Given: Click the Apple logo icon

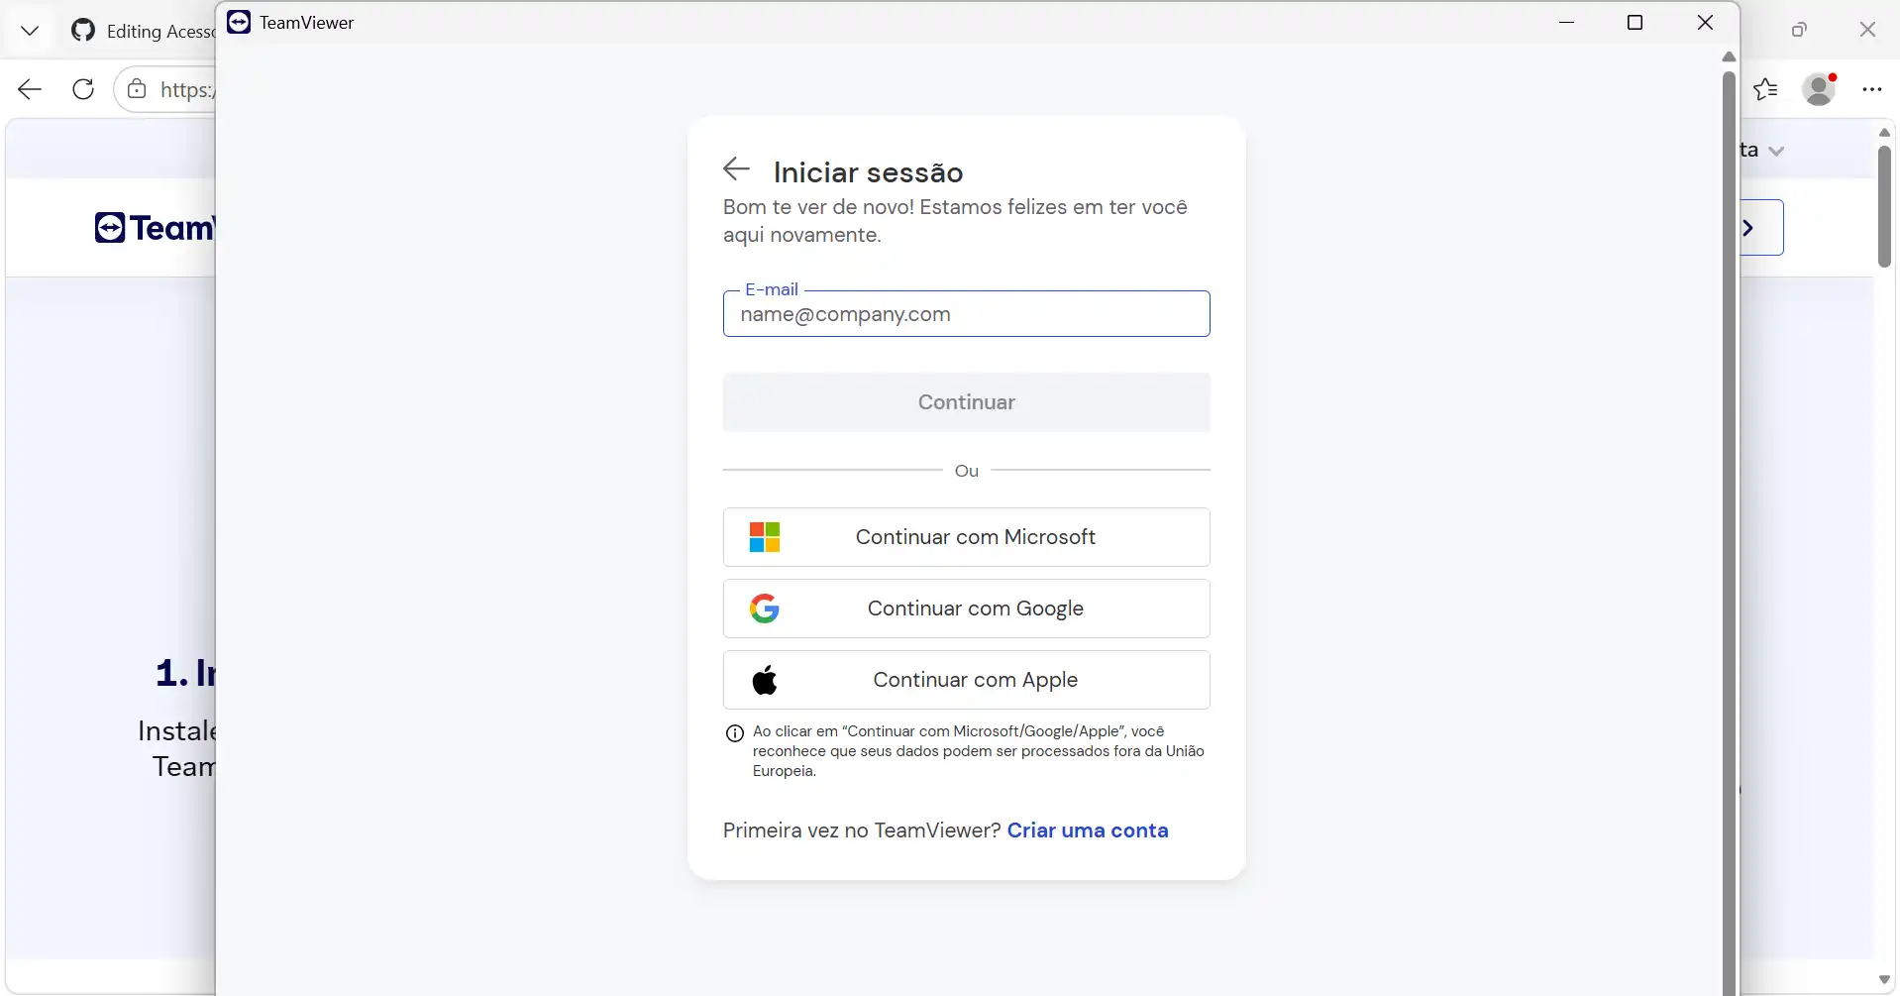Looking at the screenshot, I should click(x=765, y=680).
